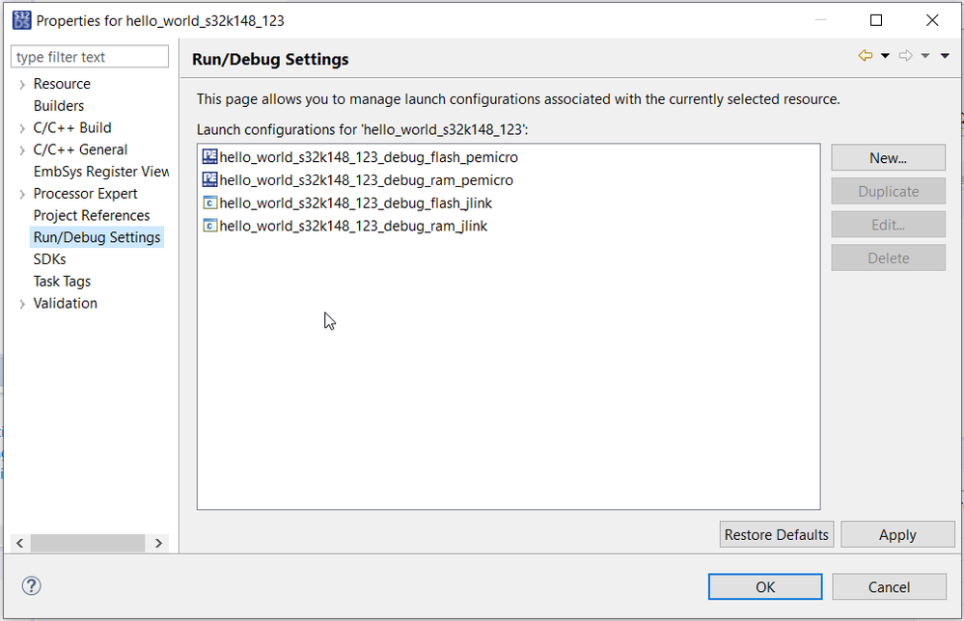The height and width of the screenshot is (621, 964).
Task: Open the view menu dropdown at top right
Action: click(x=945, y=55)
